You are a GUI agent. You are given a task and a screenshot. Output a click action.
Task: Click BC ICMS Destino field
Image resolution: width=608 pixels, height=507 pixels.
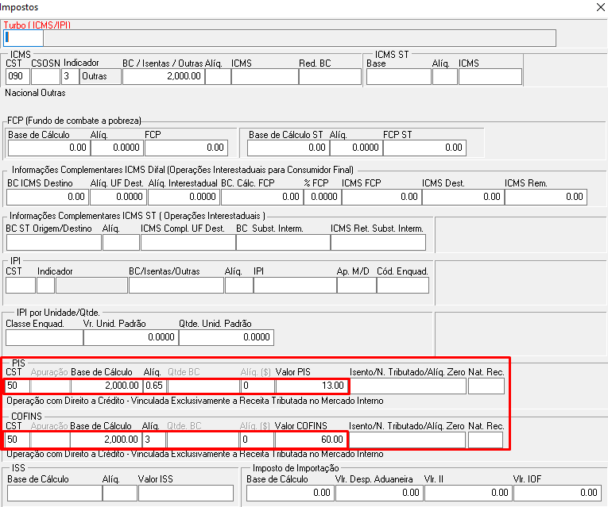(48, 197)
